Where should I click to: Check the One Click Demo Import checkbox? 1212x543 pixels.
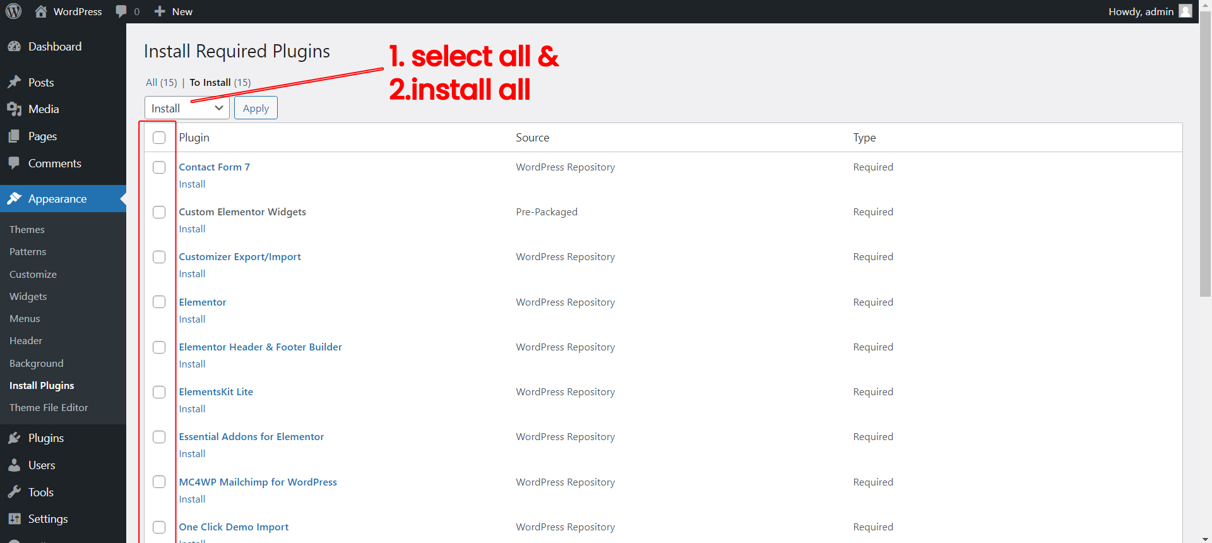(159, 527)
